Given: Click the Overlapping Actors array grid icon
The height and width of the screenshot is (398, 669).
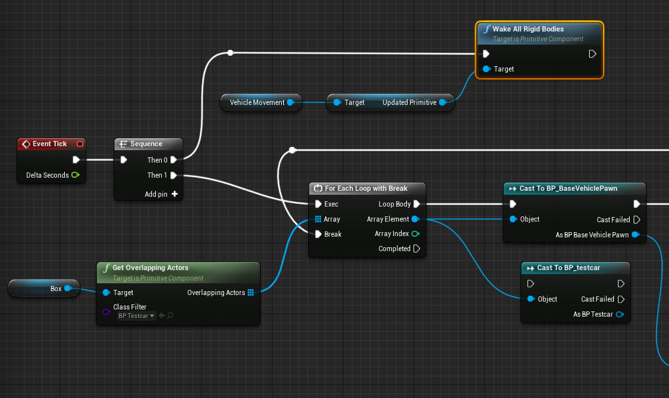Looking at the screenshot, I should [x=252, y=292].
